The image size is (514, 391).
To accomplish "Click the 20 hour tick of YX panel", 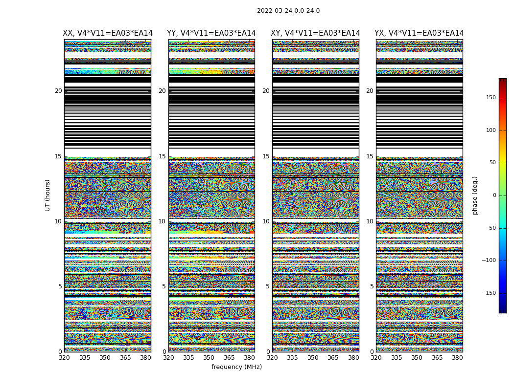I will (x=370, y=91).
